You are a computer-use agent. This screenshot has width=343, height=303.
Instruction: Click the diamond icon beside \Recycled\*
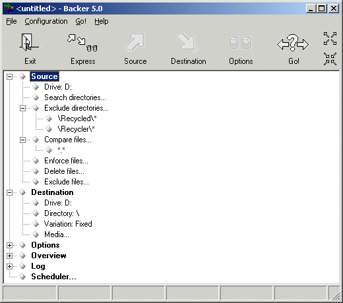click(x=49, y=119)
